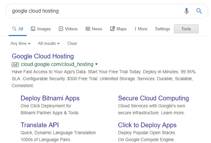Click the blue magnifying glass search button
Screen dimensions: 211x143
pos(199,11)
